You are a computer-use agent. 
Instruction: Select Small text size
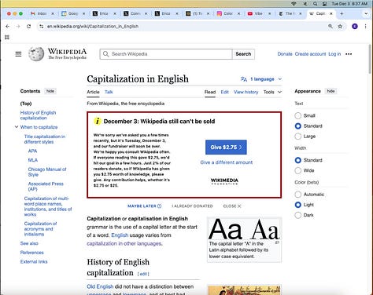pos(297,115)
